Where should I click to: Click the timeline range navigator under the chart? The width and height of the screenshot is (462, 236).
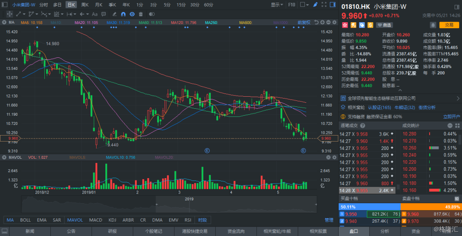[x=169, y=204]
